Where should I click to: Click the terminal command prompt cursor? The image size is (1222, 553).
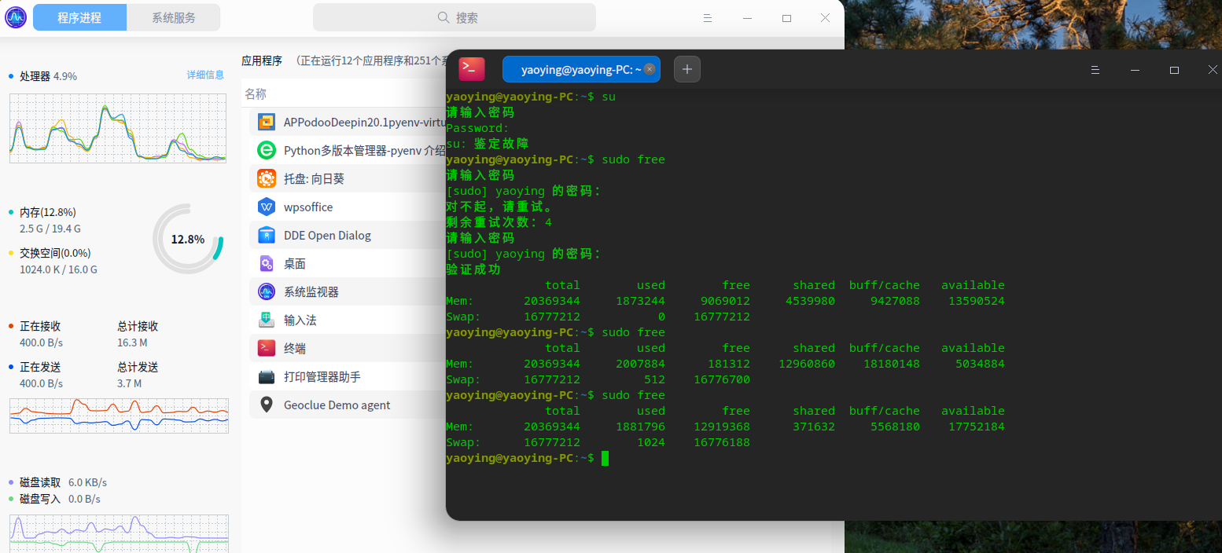click(x=605, y=458)
